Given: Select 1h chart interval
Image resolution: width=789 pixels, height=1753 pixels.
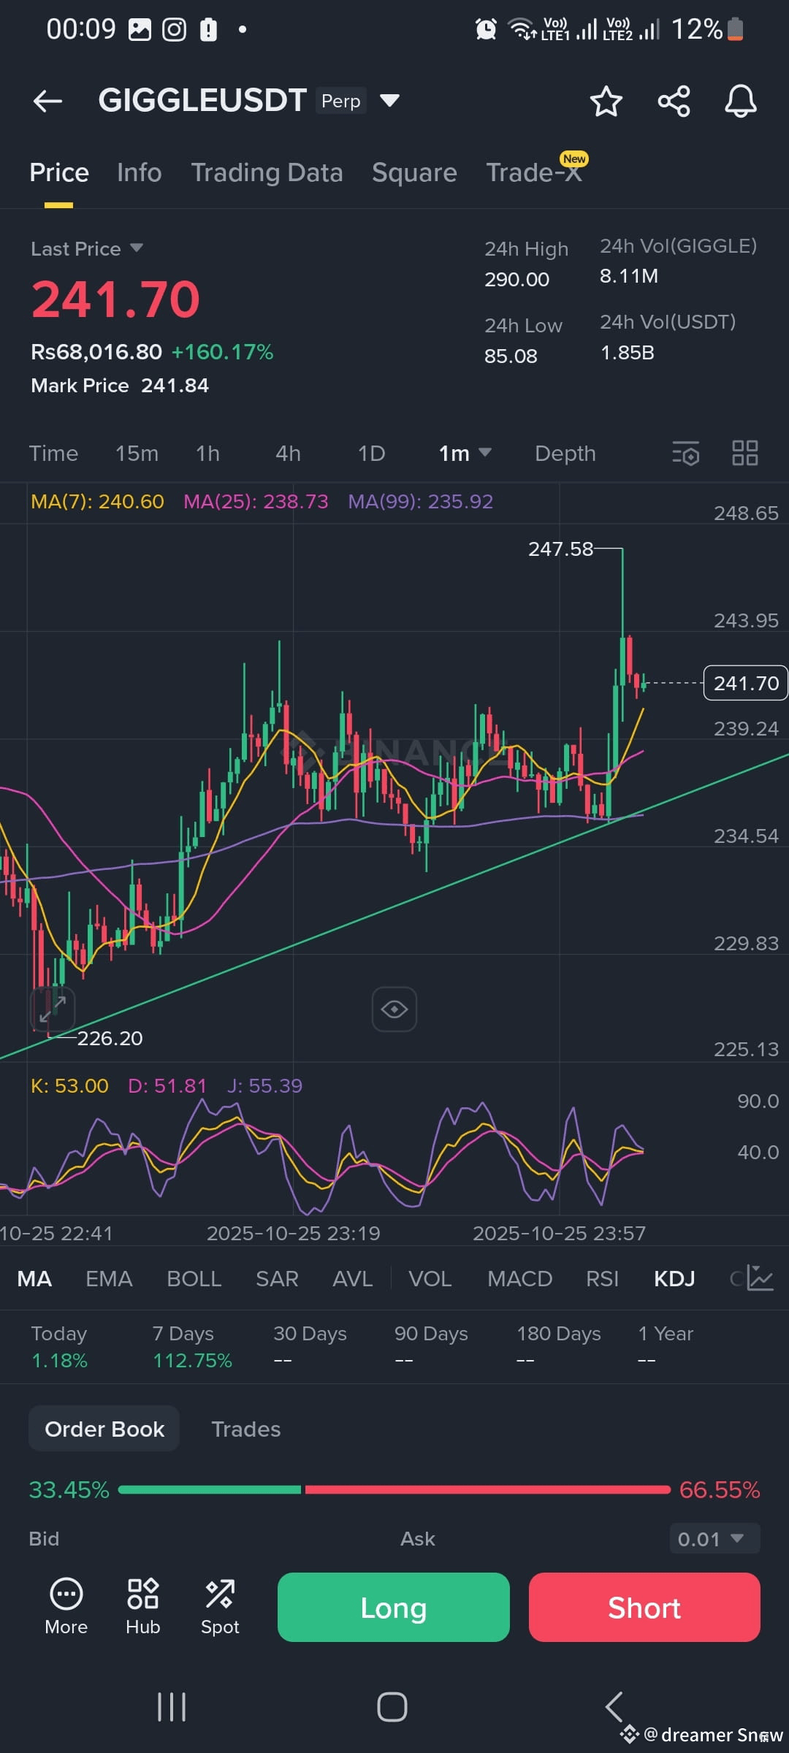Looking at the screenshot, I should [207, 454].
